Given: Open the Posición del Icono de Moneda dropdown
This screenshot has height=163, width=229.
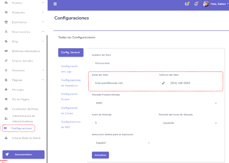Looking at the screenshot, I should coord(189,123).
